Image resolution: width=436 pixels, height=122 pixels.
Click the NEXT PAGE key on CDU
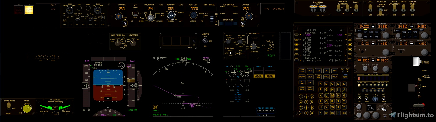(310, 88)
